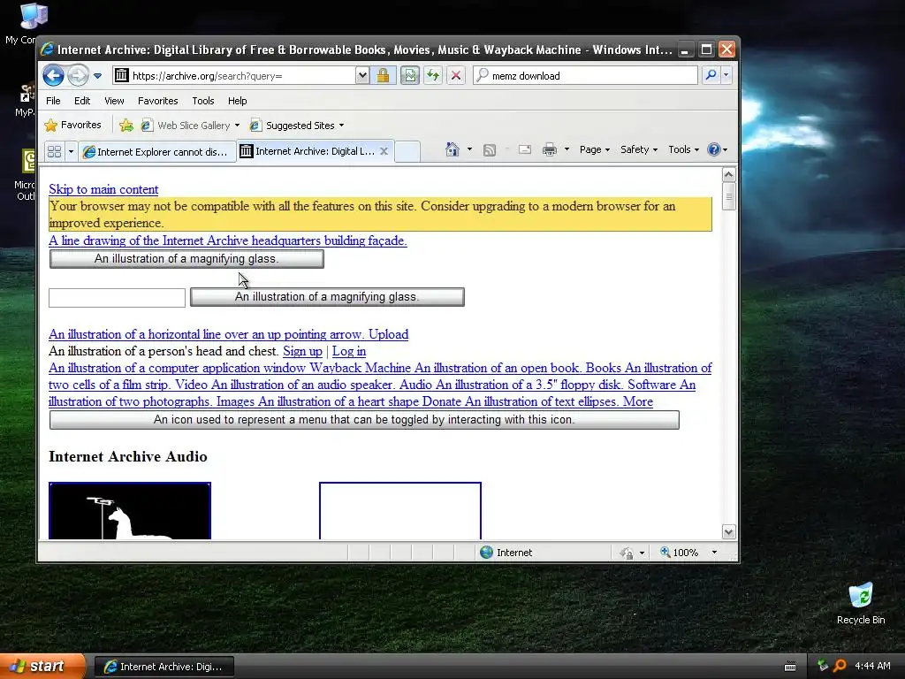This screenshot has height=679, width=905.
Task: Click the blue Help question icon
Action: [714, 149]
